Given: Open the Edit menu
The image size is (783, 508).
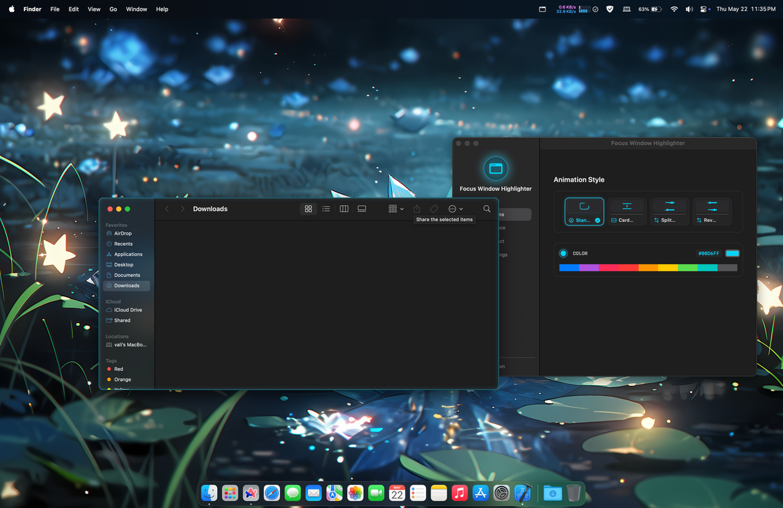Looking at the screenshot, I should click(73, 9).
